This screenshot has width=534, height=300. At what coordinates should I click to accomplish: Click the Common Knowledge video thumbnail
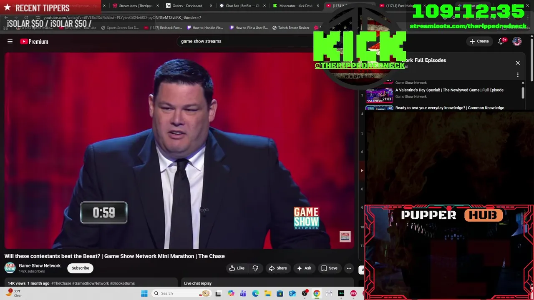pyautogui.click(x=379, y=107)
